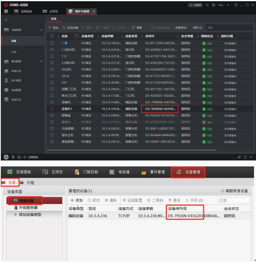
Task: Toggle the speaker icon in status bar
Action: point(25,157)
